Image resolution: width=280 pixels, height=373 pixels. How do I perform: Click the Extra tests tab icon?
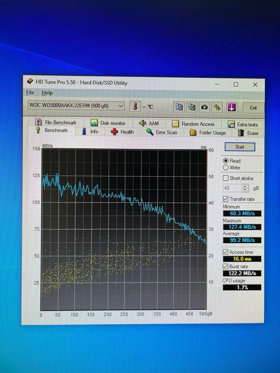coord(231,124)
